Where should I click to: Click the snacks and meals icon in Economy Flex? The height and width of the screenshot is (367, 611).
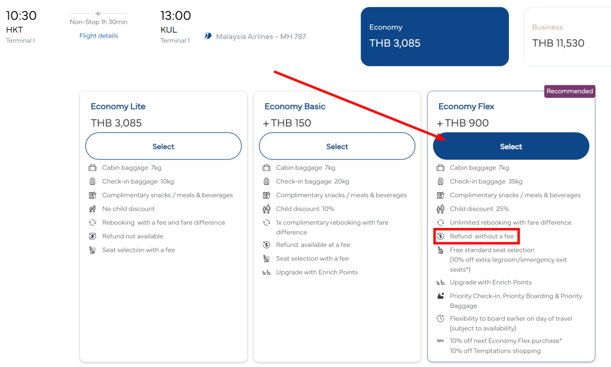(440, 195)
